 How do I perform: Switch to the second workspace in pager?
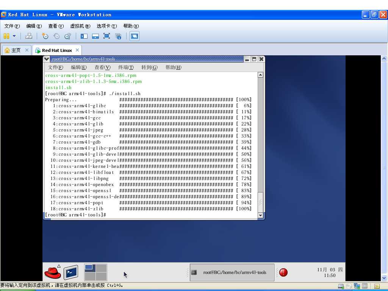[x=101, y=268]
